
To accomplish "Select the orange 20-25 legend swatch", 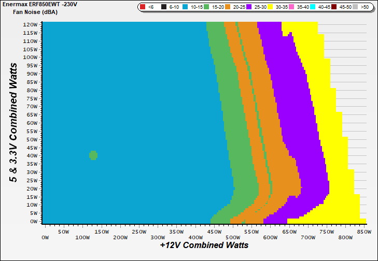I will [x=228, y=7].
